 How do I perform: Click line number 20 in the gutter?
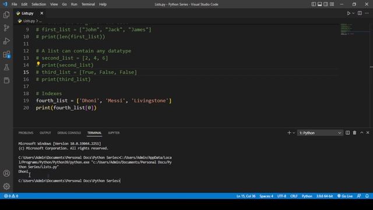point(26,107)
